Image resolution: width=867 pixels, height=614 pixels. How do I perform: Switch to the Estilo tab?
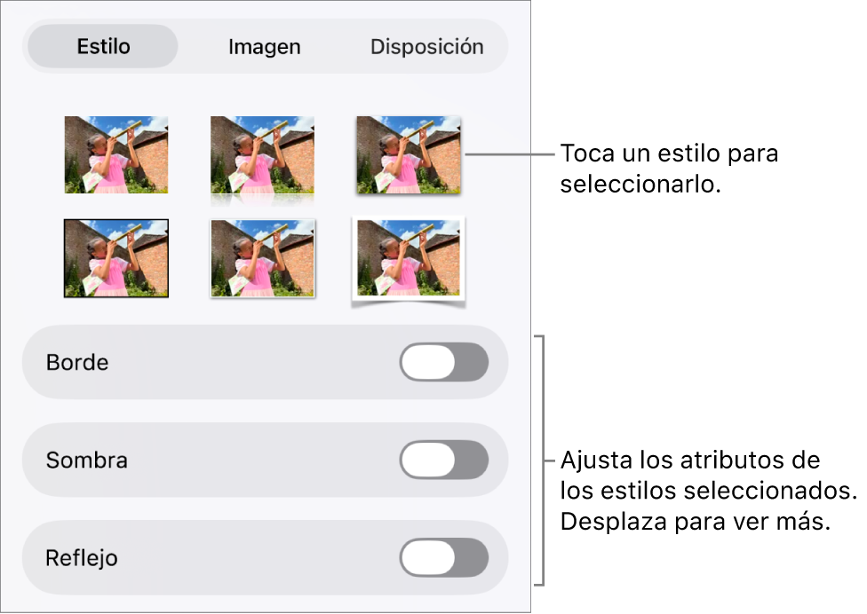[103, 46]
